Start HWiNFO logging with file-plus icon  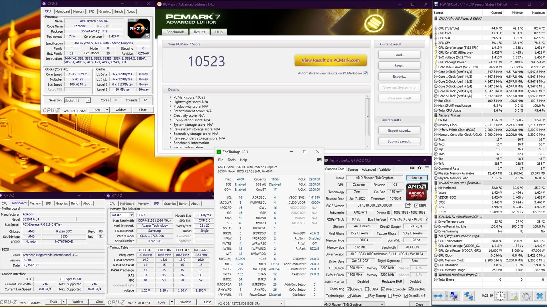(513, 296)
